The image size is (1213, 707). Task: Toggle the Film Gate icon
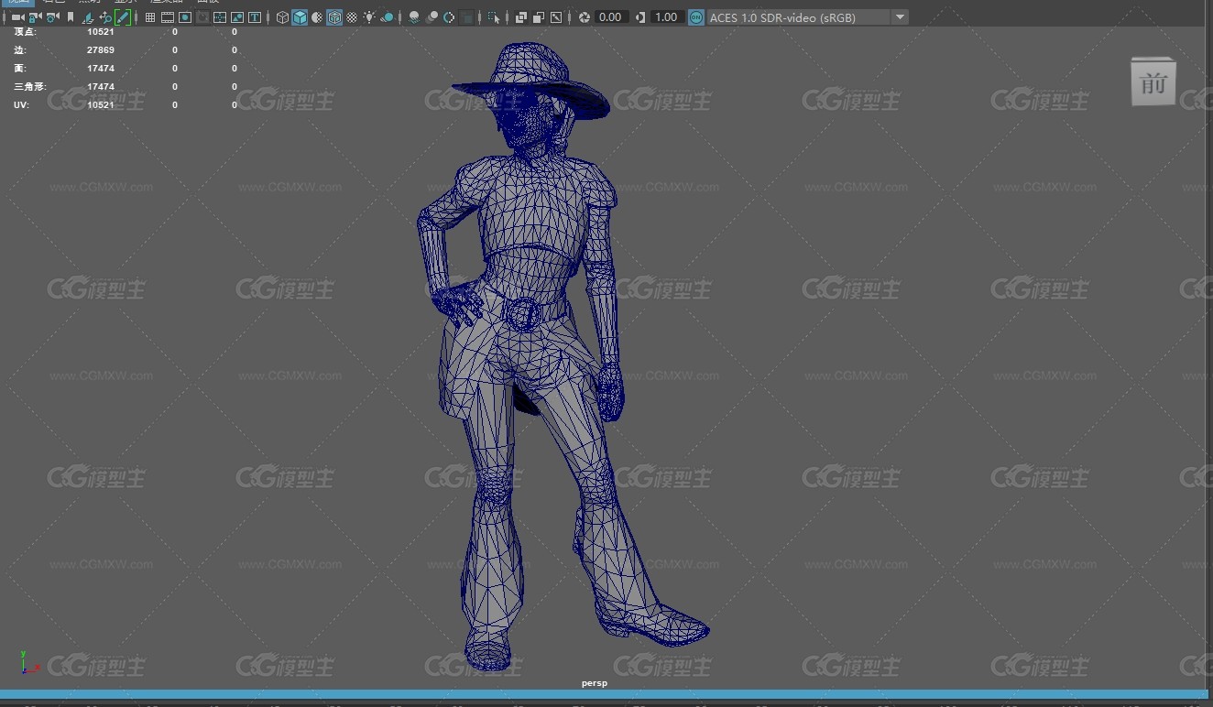168,17
